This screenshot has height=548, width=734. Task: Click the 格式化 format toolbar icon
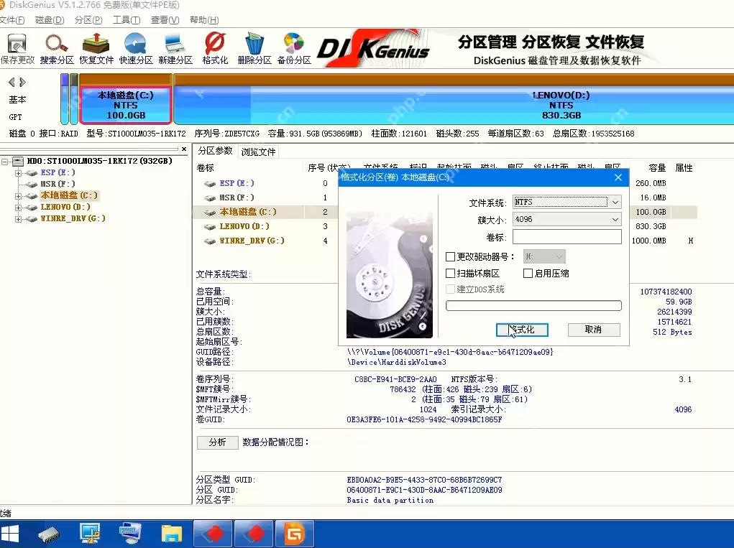pos(215,48)
